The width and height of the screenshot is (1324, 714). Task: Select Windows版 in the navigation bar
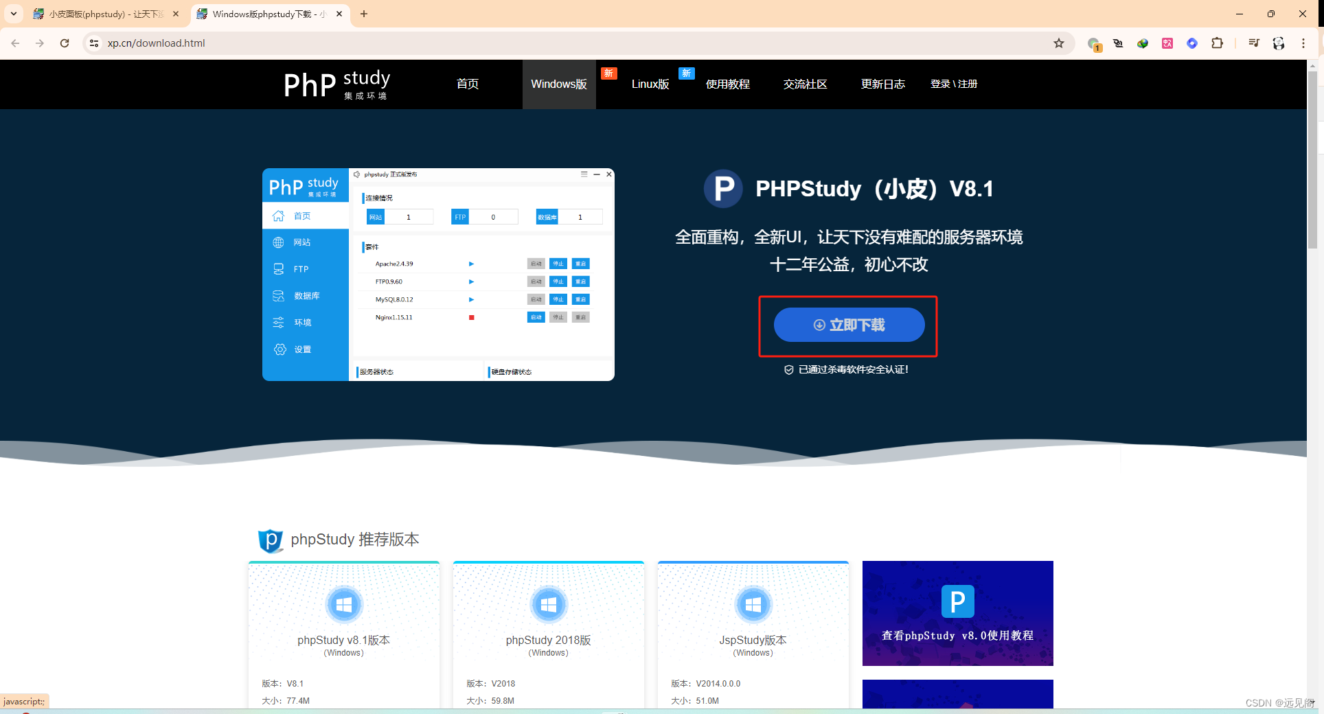[559, 84]
